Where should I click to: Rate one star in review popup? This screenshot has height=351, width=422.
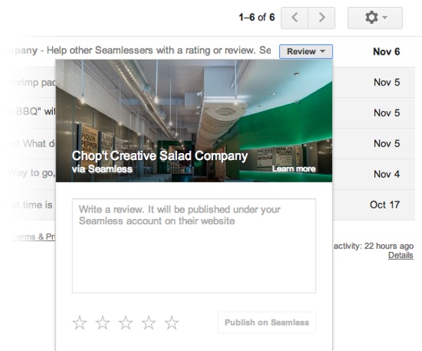[x=80, y=323]
